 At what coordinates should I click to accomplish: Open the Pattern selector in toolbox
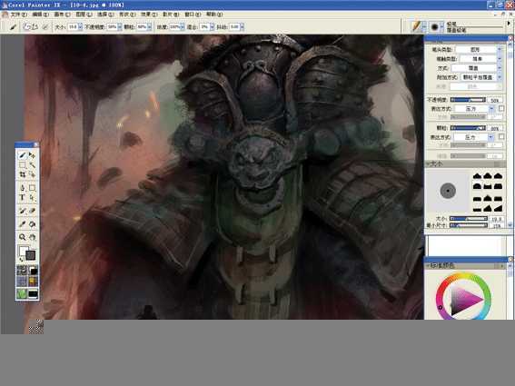click(22, 282)
